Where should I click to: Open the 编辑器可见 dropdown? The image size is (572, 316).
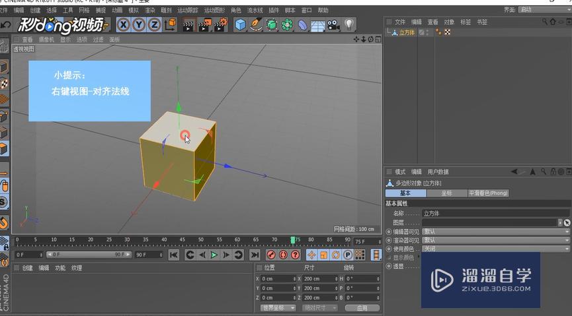[496, 232]
